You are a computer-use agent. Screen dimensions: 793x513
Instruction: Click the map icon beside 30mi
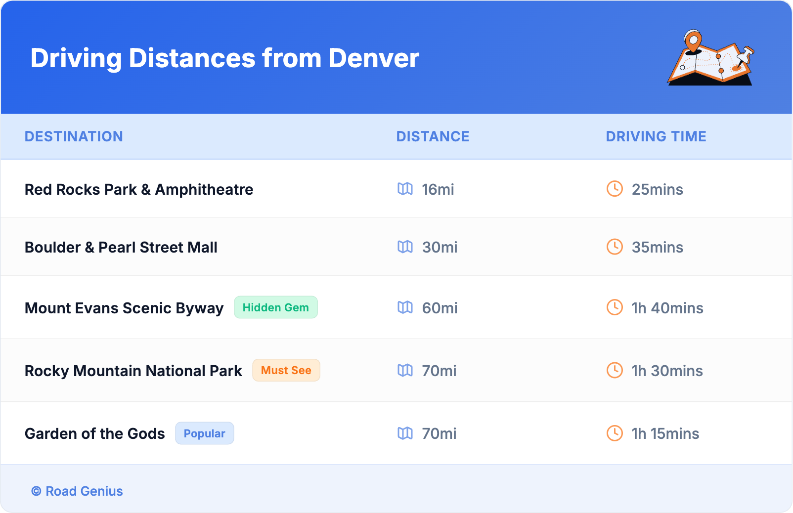point(405,247)
